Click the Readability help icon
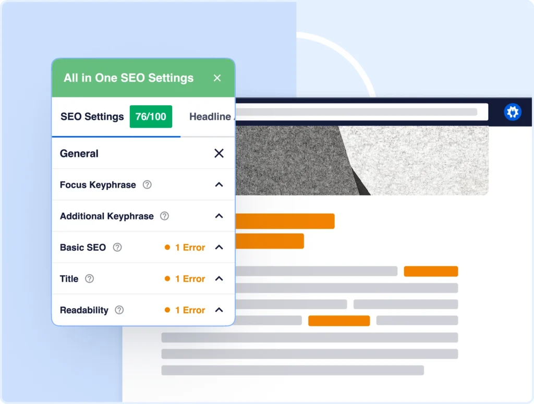This screenshot has width=534, height=404. coord(120,310)
